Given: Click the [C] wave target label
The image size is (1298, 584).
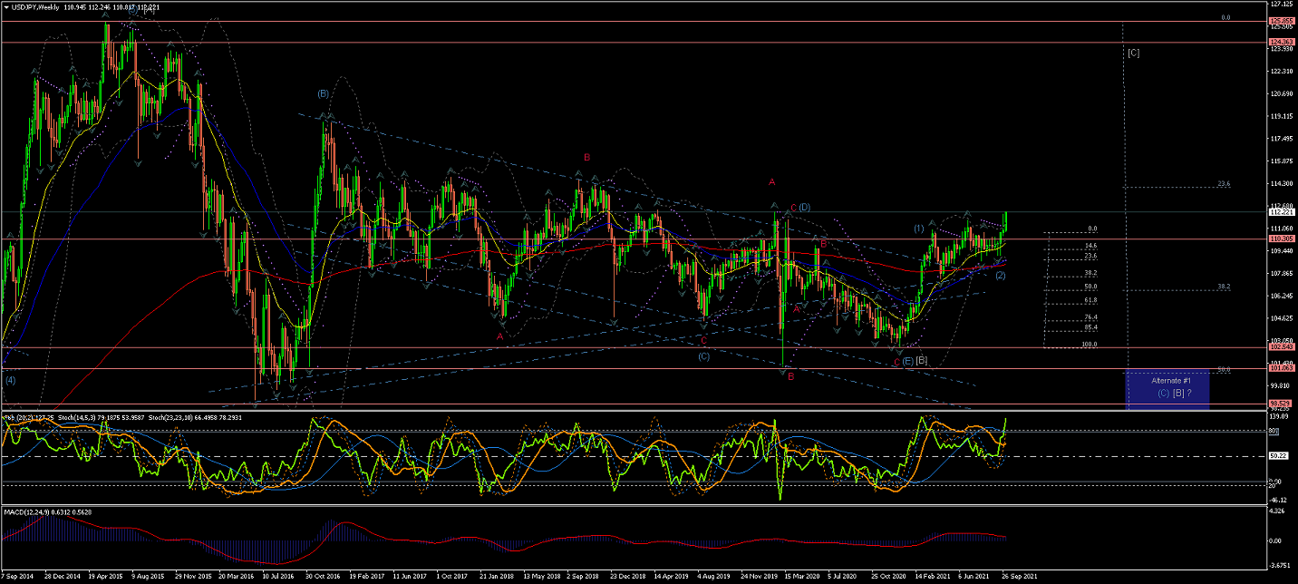Looking at the screenshot, I should pos(1133,53).
